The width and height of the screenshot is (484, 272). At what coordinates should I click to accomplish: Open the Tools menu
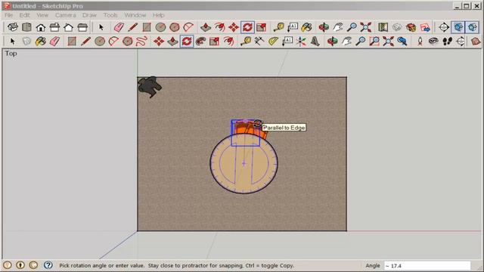(110, 15)
